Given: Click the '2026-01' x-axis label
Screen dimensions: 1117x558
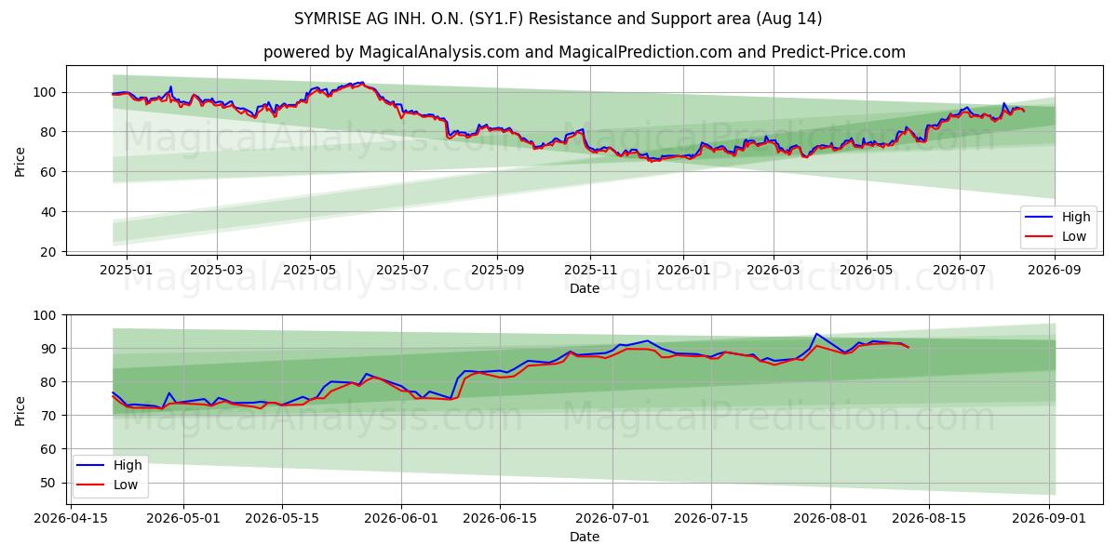Looking at the screenshot, I should [682, 270].
